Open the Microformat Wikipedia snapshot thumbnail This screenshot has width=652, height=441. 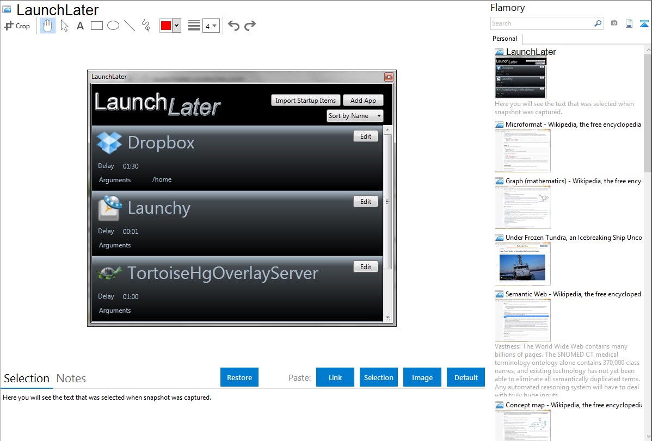tap(522, 151)
